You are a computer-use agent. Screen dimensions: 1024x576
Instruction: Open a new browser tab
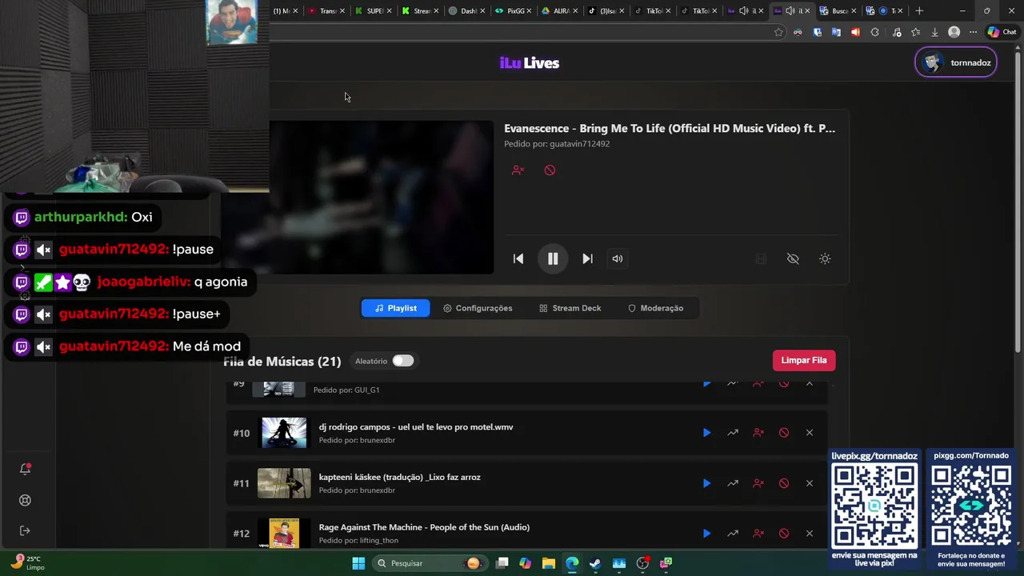click(919, 10)
